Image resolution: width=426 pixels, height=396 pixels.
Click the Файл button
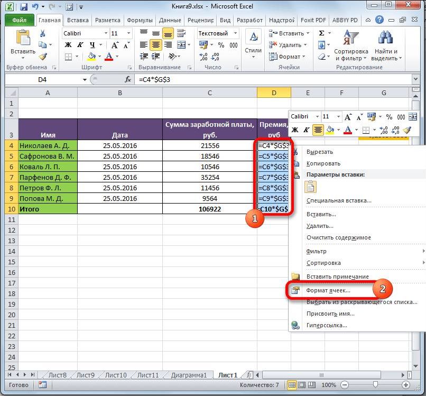[x=20, y=21]
